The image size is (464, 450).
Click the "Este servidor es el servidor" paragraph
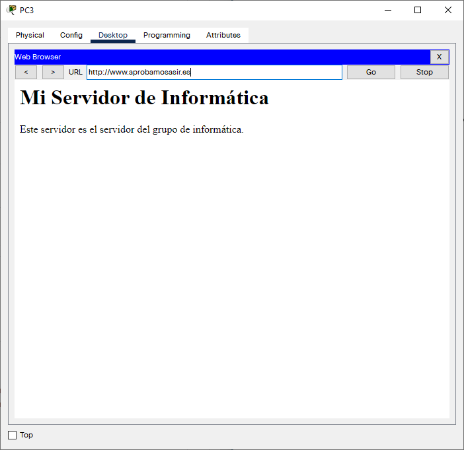click(x=132, y=129)
